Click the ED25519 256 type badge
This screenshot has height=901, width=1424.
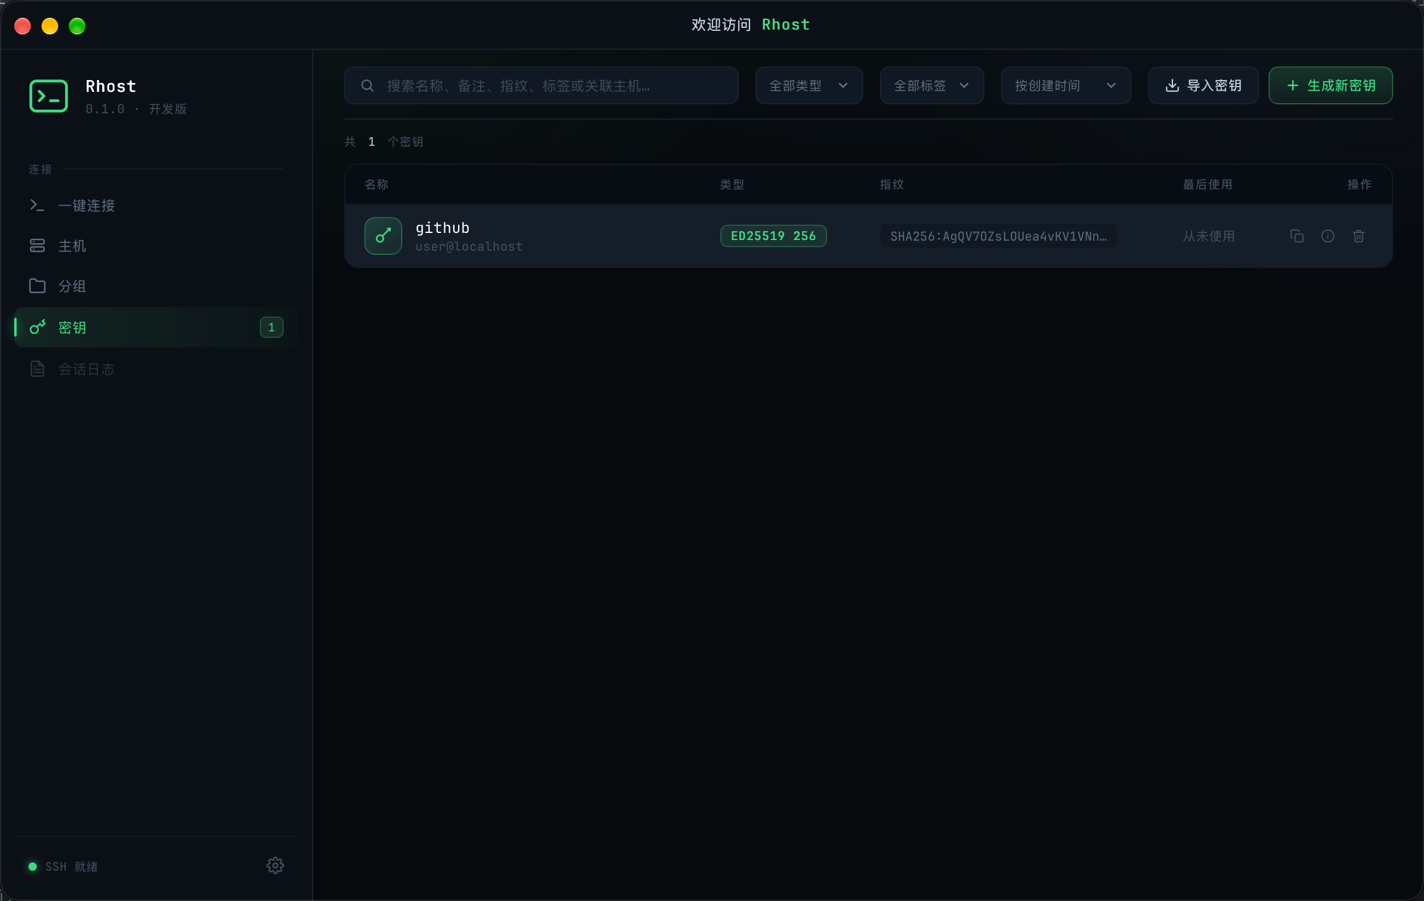point(773,236)
